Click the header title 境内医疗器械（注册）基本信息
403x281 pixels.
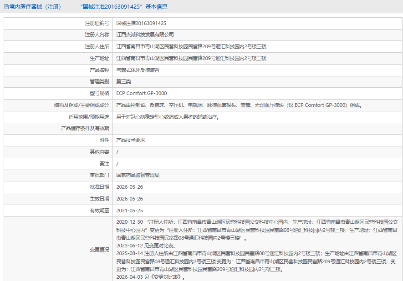point(88,7)
